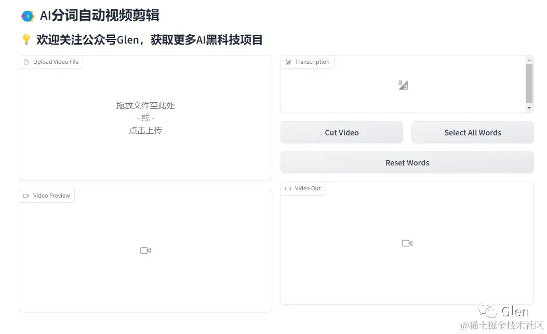547x334 pixels.
Task: Click the camera icon on Video Out label
Action: pos(288,188)
